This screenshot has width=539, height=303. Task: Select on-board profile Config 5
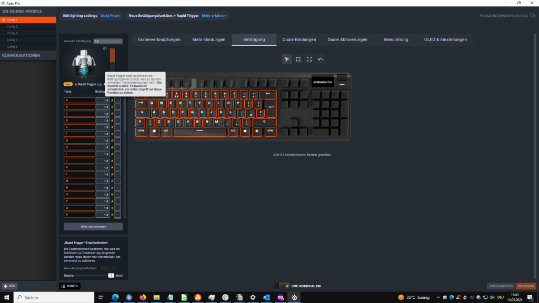[x=28, y=47]
